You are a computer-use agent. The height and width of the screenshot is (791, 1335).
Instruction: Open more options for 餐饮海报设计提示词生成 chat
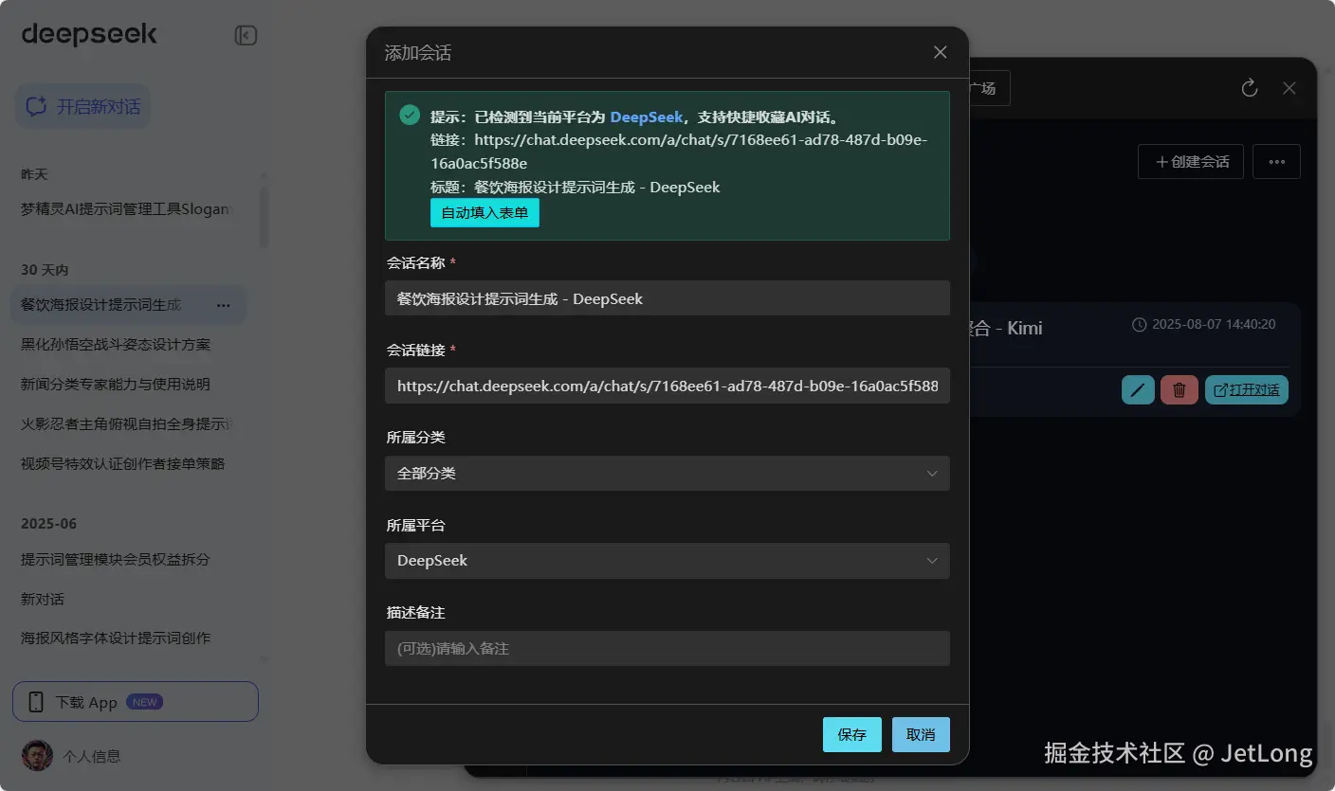point(224,305)
